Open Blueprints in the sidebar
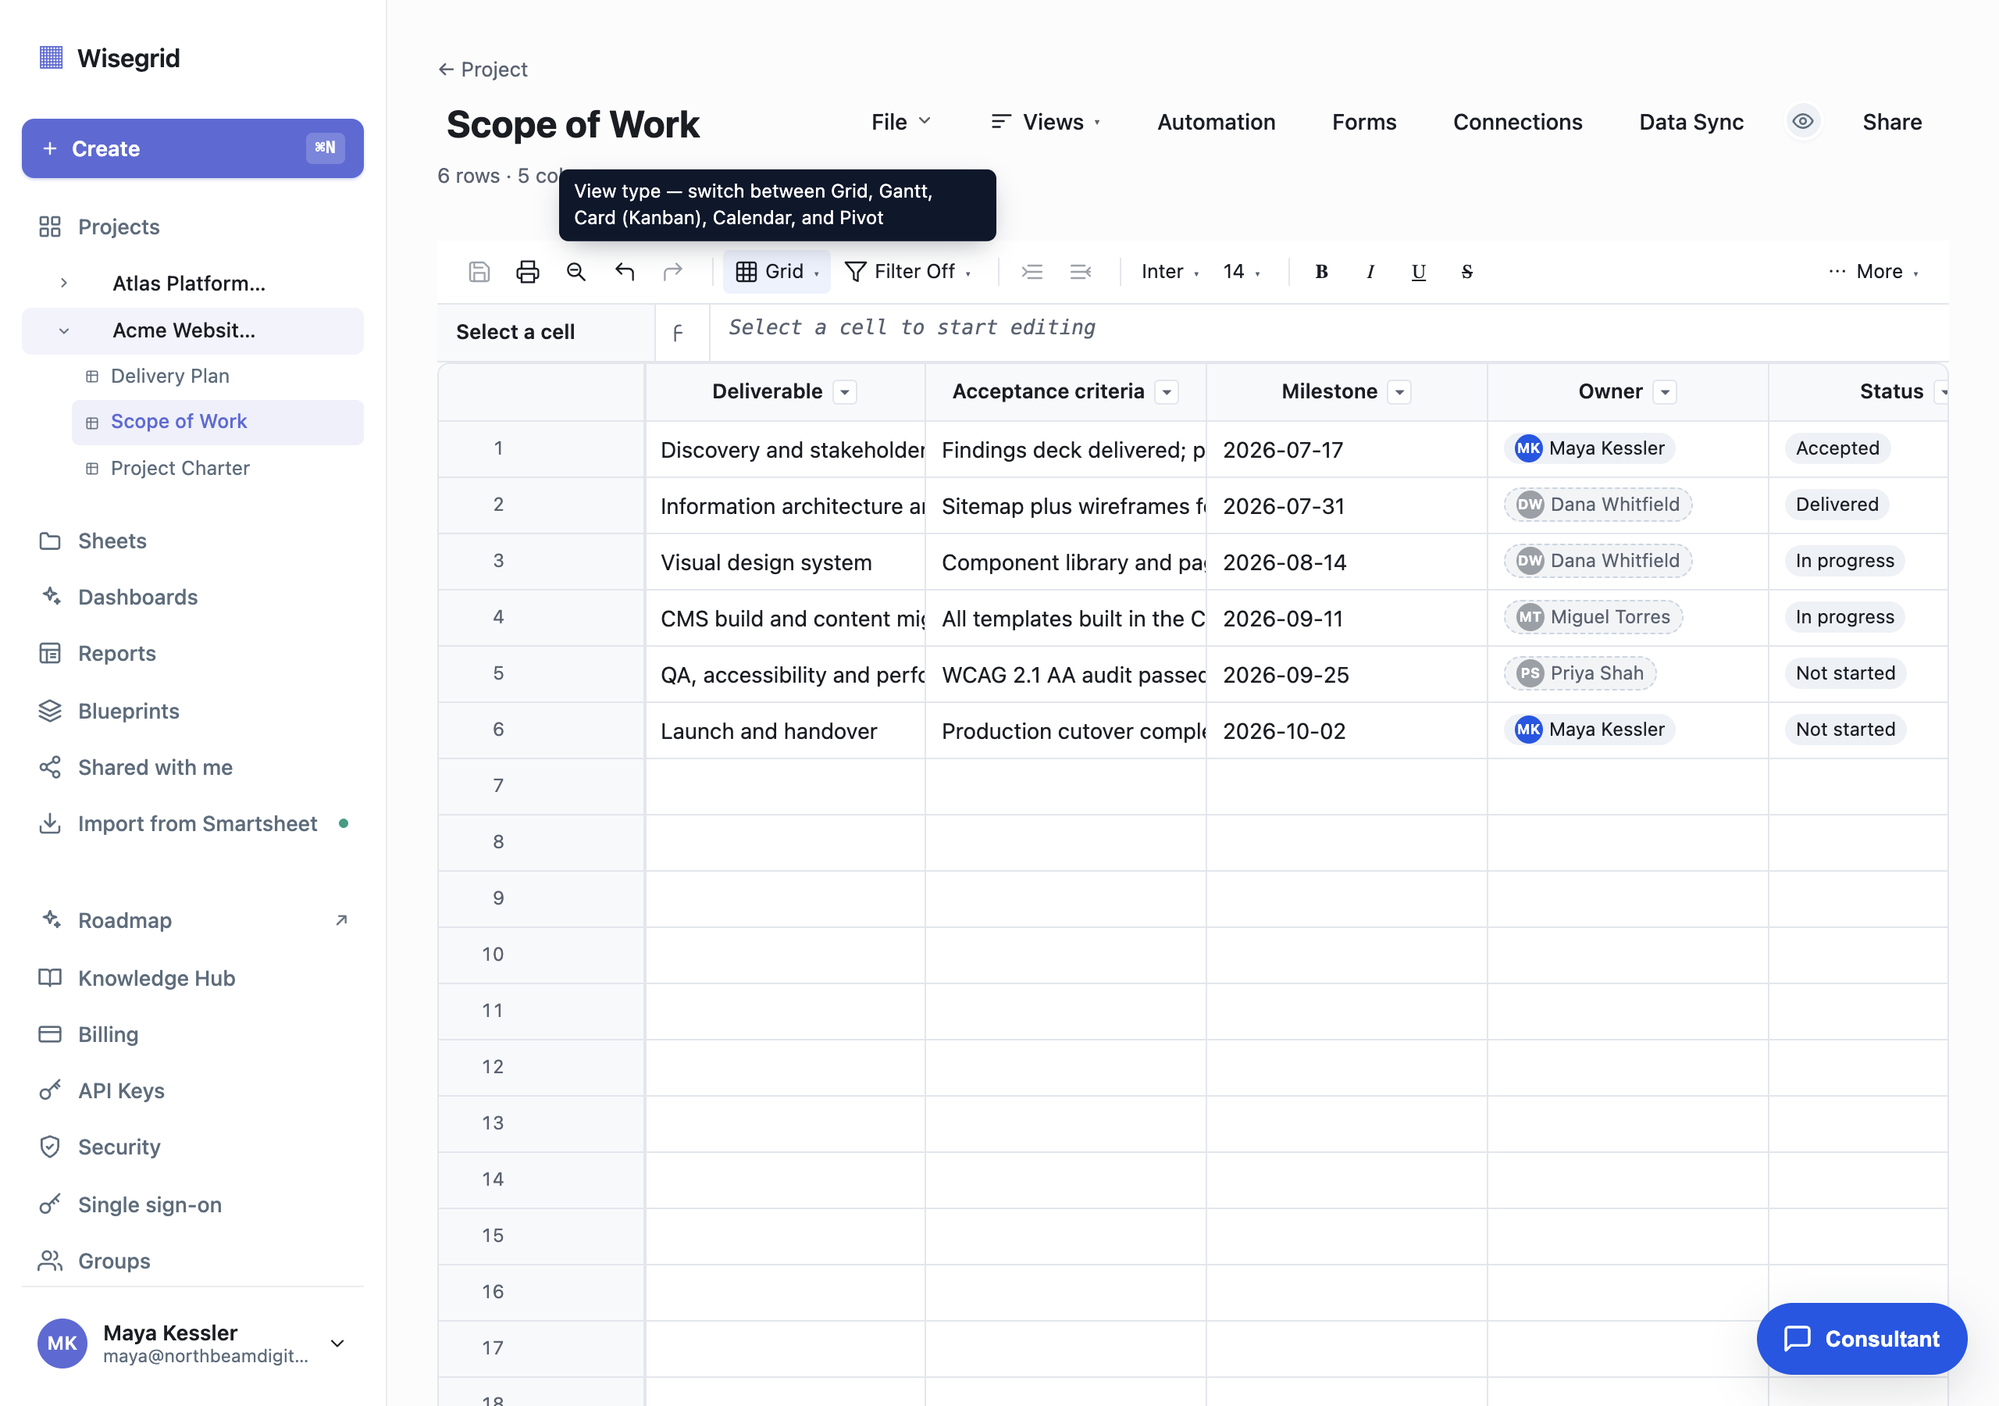This screenshot has height=1406, width=1999. [x=192, y=711]
